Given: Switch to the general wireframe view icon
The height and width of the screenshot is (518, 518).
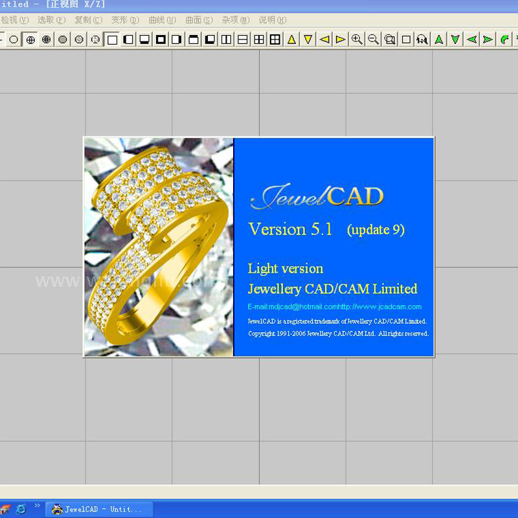Looking at the screenshot, I should click(x=30, y=39).
